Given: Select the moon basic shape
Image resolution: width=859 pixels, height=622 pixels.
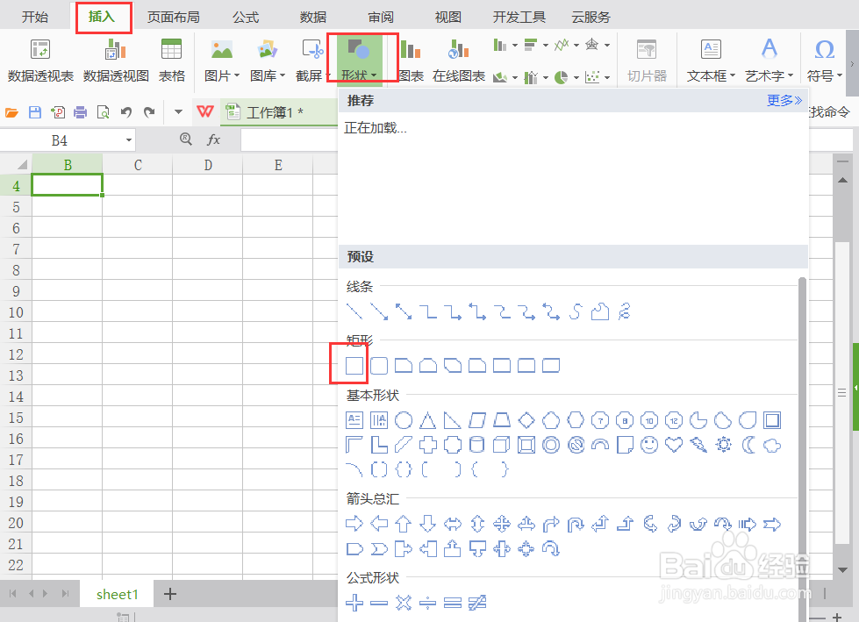Looking at the screenshot, I should click(748, 445).
